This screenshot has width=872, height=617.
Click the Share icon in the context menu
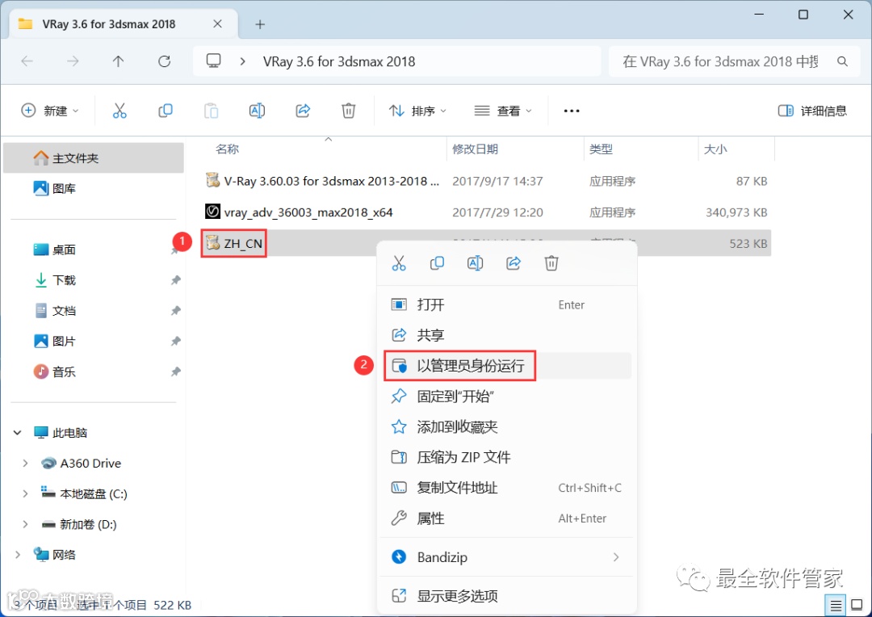point(514,262)
